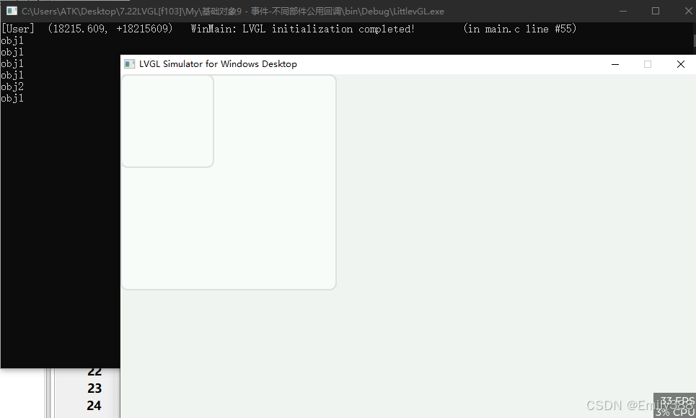Screen dimensions: 696x418
Task: Click the obj2 log entry in the console
Action: tap(12, 86)
